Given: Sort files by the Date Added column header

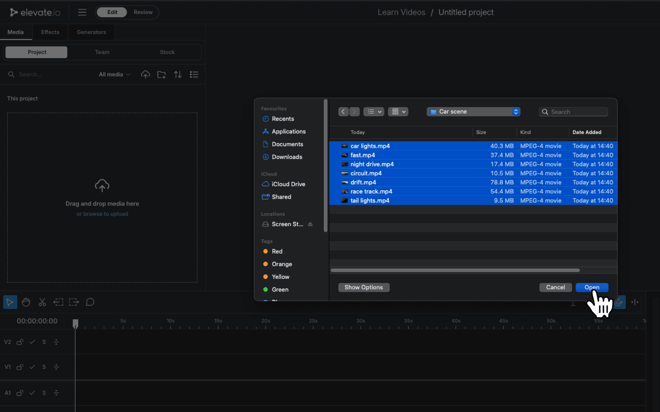Looking at the screenshot, I should (x=587, y=132).
